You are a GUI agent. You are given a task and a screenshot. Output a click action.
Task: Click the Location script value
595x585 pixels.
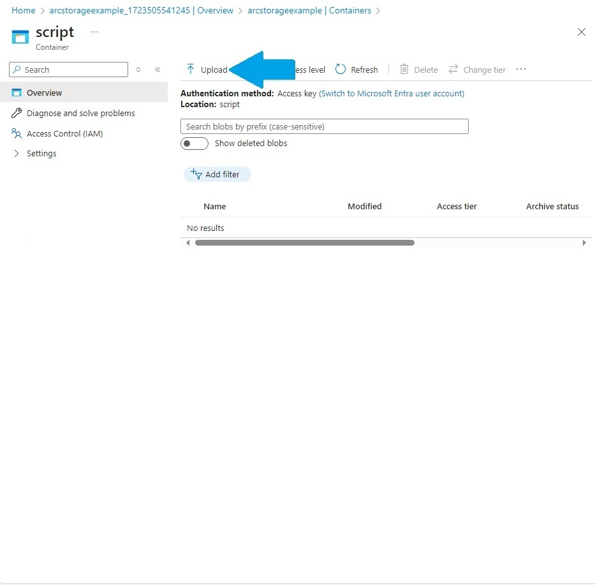point(230,105)
